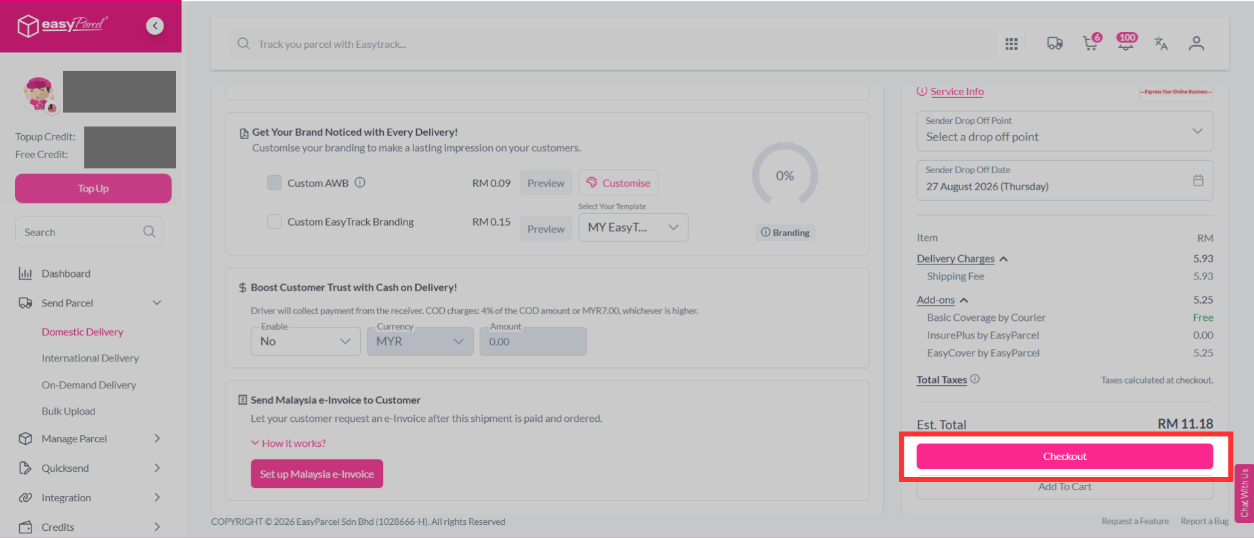1254x538 pixels.
Task: Collapse the sidebar with the arrow button
Action: (155, 26)
